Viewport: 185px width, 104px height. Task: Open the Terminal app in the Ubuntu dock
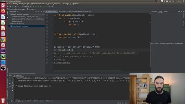(x=3, y=51)
